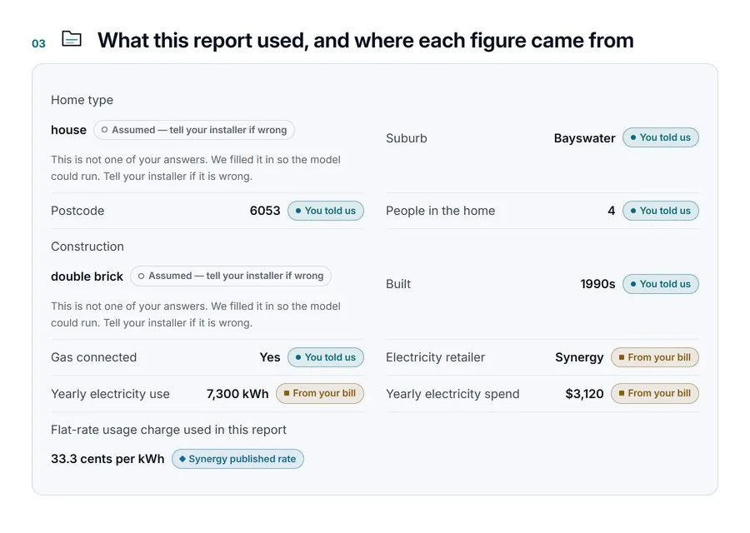
Task: Click the 'Construction' label
Action: 87,247
